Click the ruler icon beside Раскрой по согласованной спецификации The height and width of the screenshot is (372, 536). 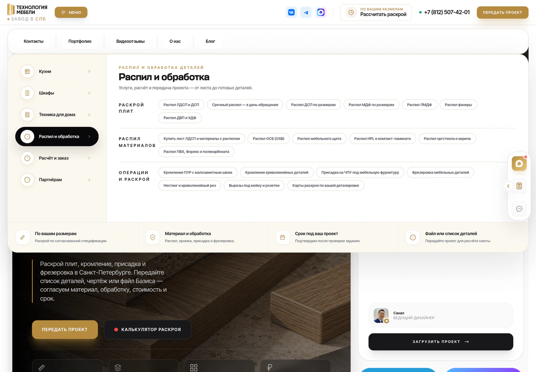[23, 237]
